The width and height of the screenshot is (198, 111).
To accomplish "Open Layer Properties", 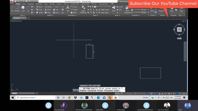I will tap(83, 10).
